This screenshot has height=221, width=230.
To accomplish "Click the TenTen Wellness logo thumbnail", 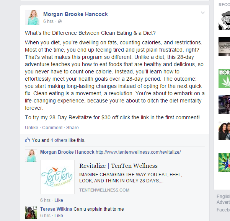I will pyautogui.click(x=57, y=177).
